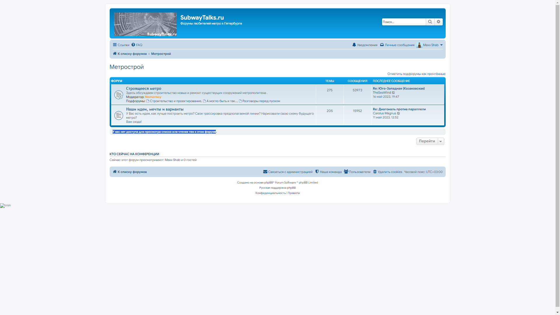Mark subforums read via Отметить подфорумы link
Viewport: 560px width, 315px height.
pos(416,74)
